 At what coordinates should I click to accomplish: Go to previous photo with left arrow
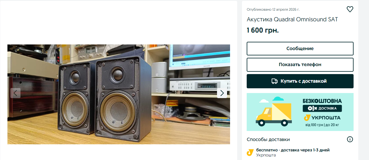15,93
